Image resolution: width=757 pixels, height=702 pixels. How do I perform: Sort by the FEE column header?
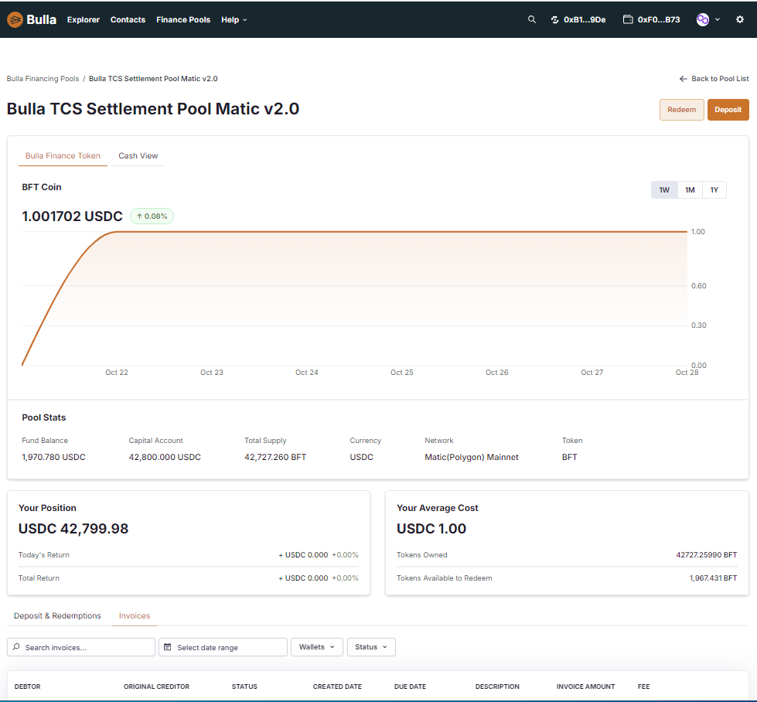[x=643, y=686]
